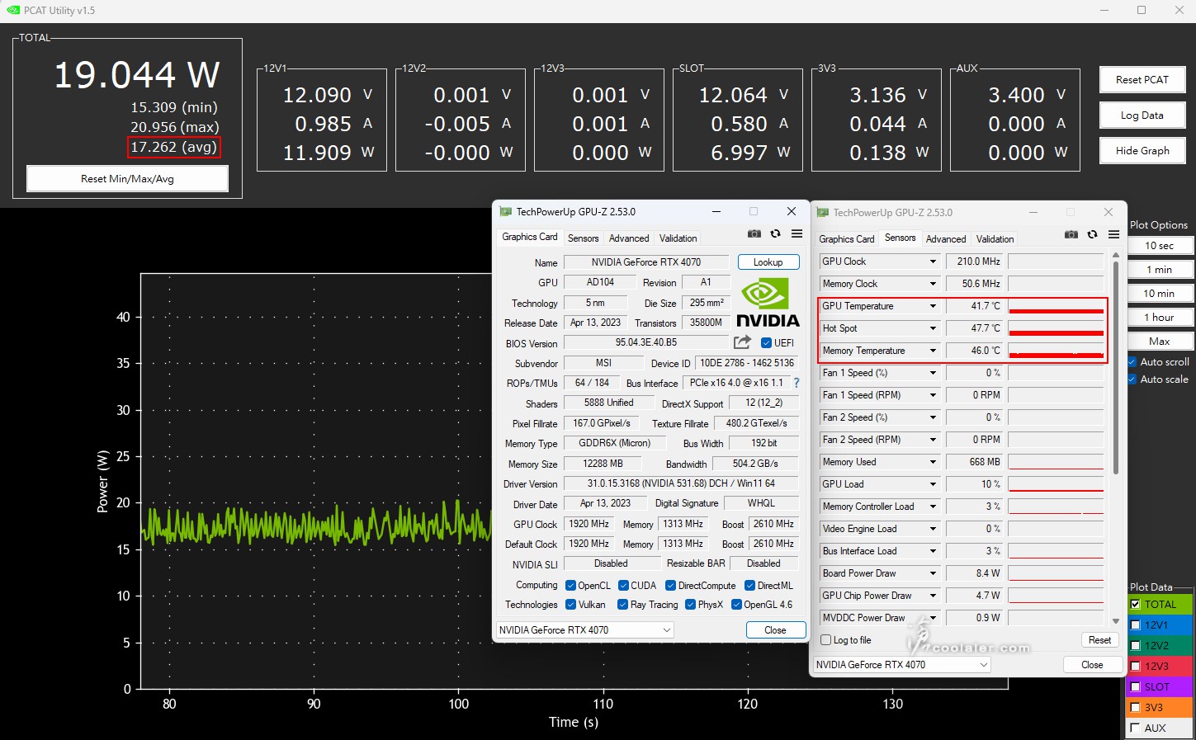
Task: Open the Hot Spot sensor dropdown arrow
Action: [933, 328]
